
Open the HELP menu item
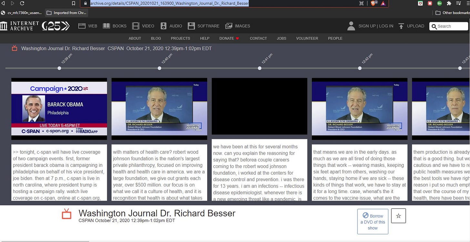click(x=205, y=38)
